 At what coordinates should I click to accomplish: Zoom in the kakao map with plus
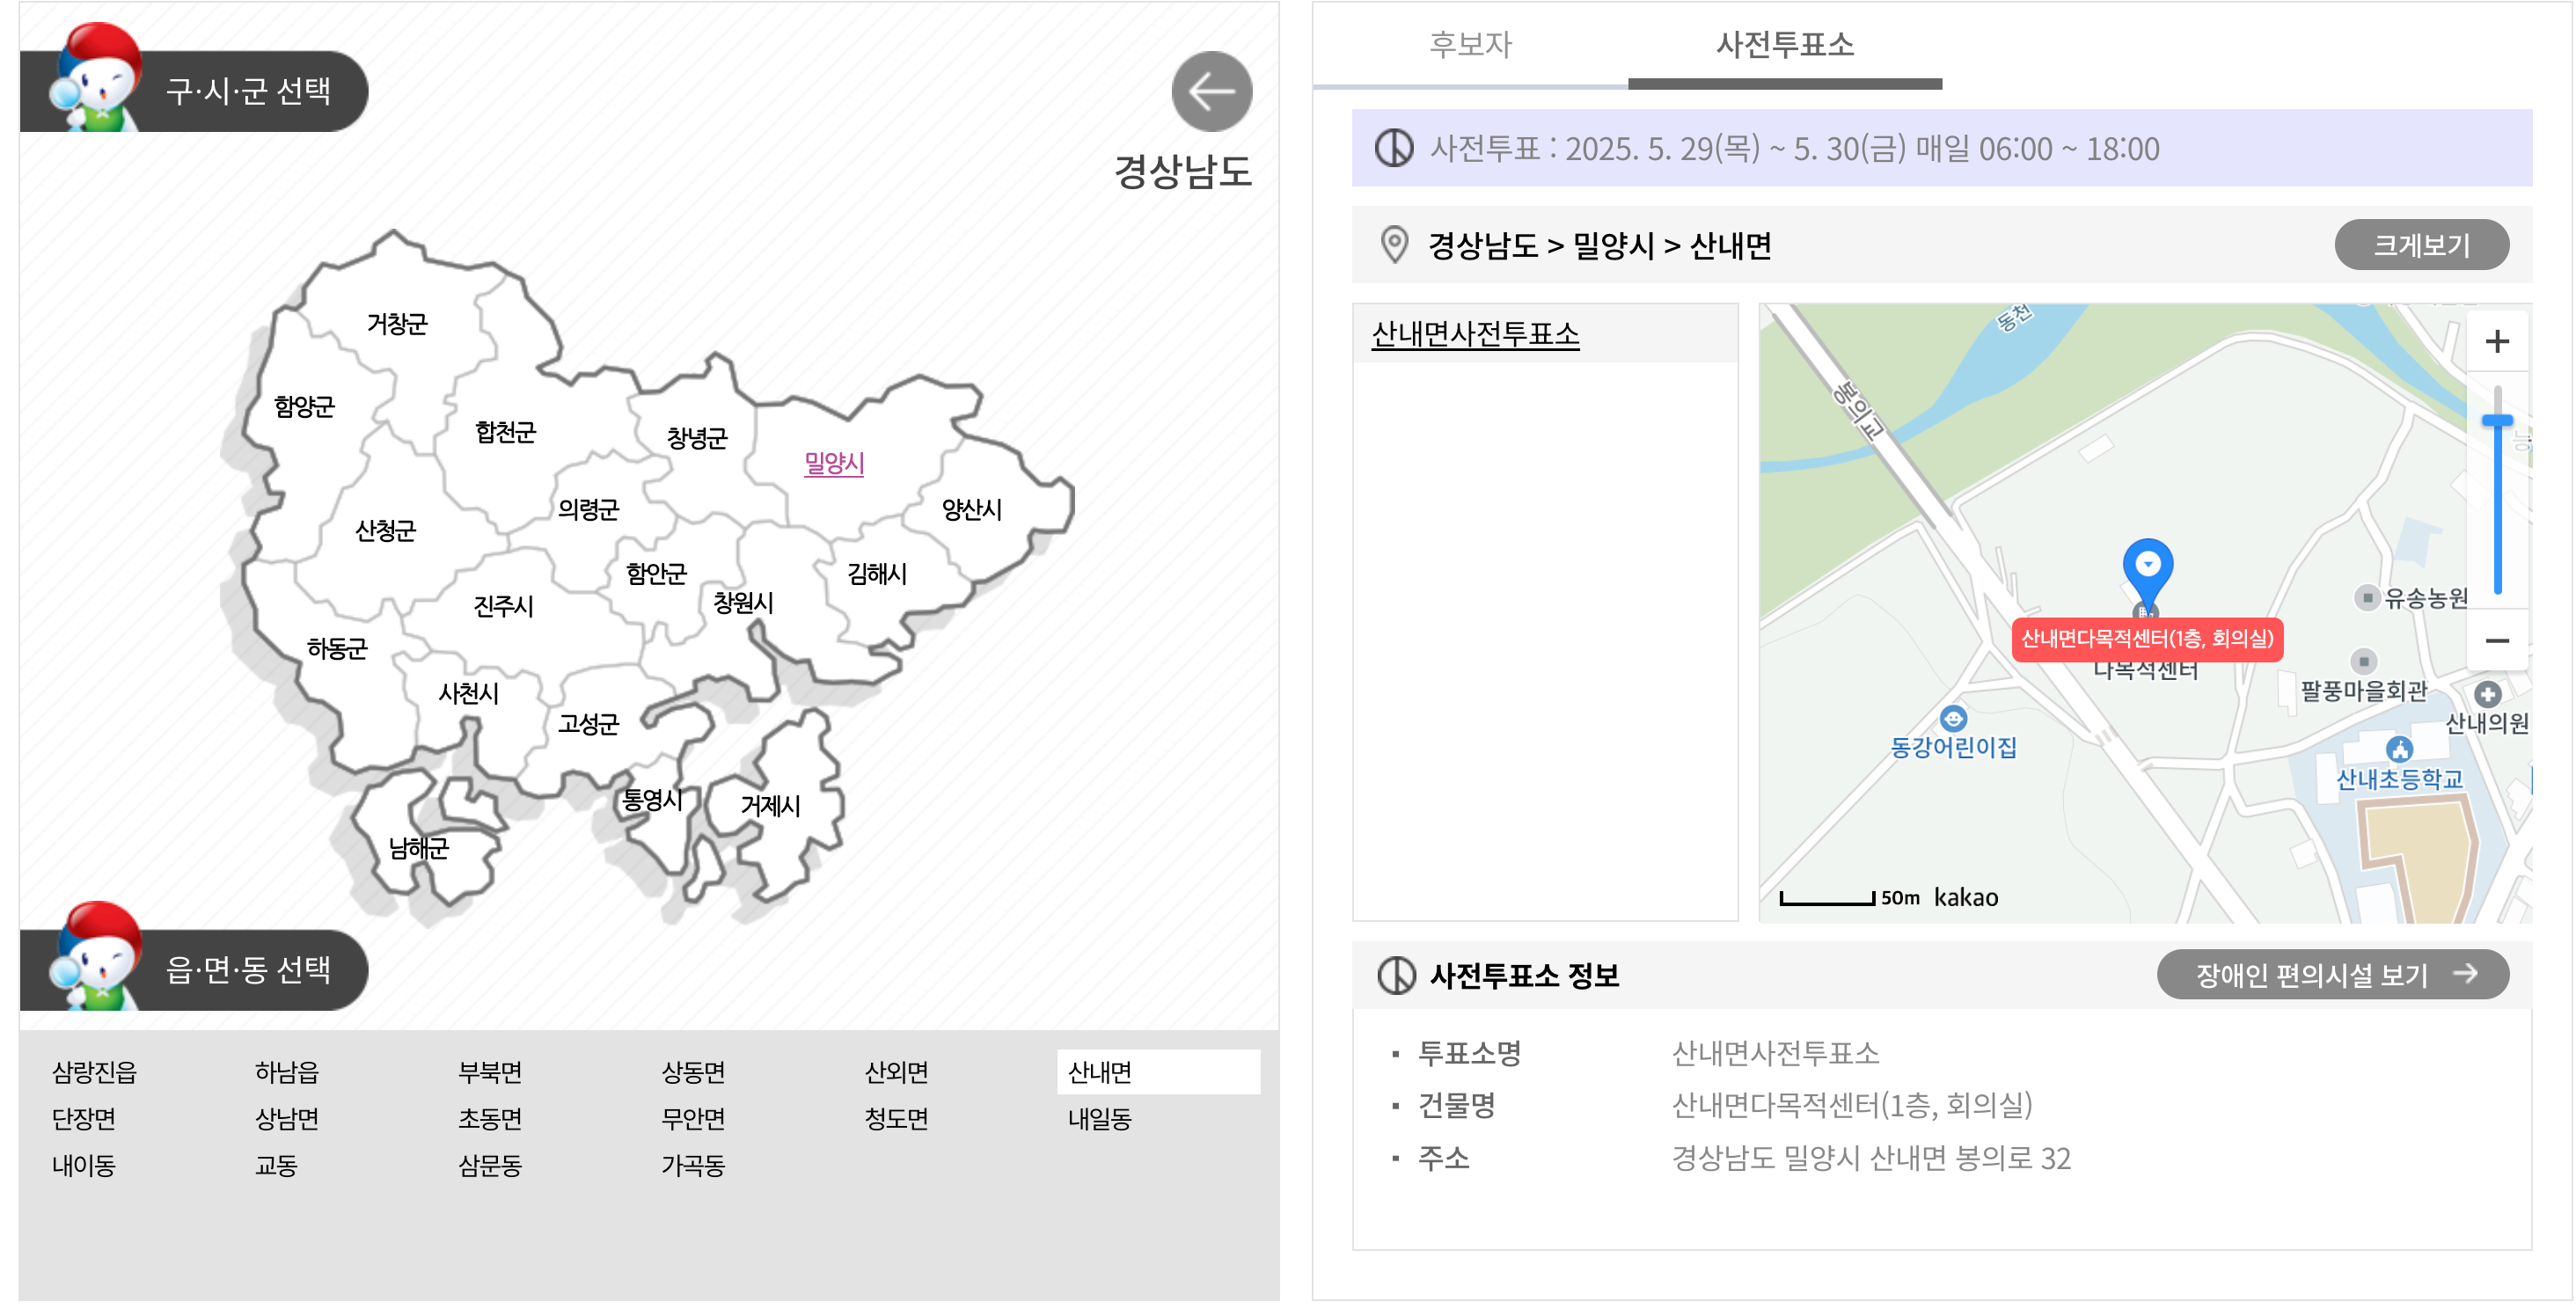click(2496, 342)
